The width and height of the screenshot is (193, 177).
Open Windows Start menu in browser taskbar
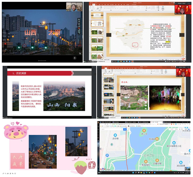click(133, 173)
